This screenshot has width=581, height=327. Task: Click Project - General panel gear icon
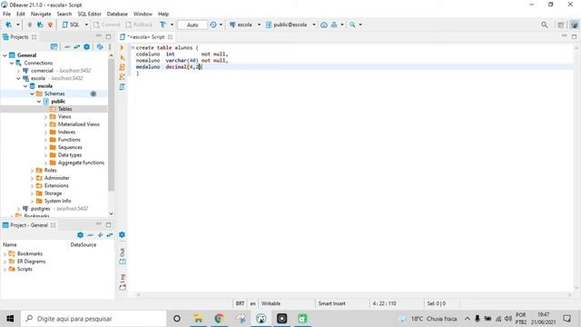[x=80, y=235]
